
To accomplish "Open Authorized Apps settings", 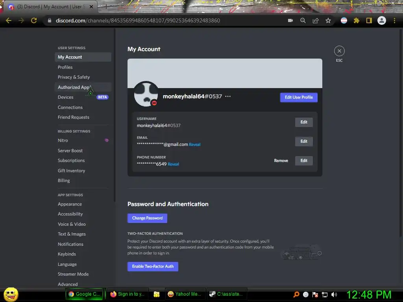I will click(83, 87).
